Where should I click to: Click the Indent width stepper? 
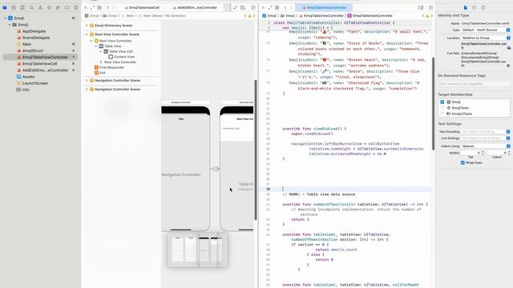click(x=509, y=153)
